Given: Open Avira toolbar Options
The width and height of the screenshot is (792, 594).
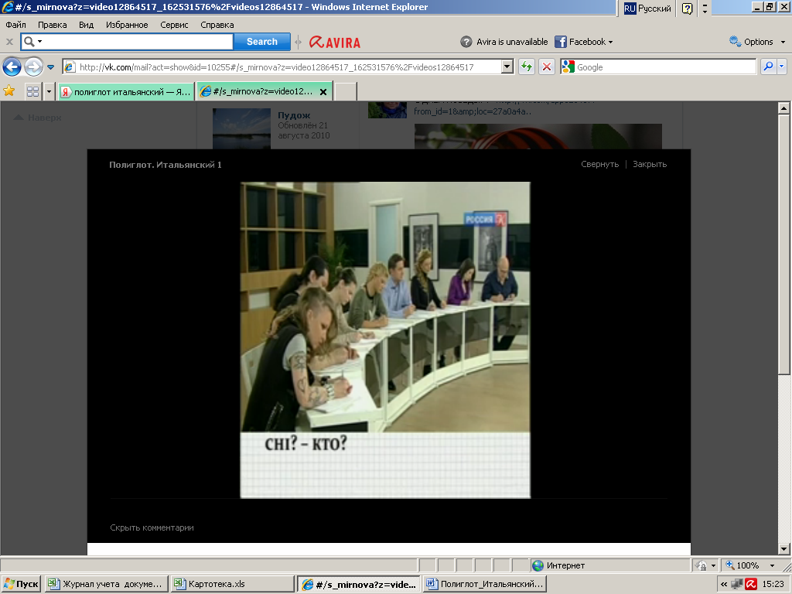Looking at the screenshot, I should 752,42.
